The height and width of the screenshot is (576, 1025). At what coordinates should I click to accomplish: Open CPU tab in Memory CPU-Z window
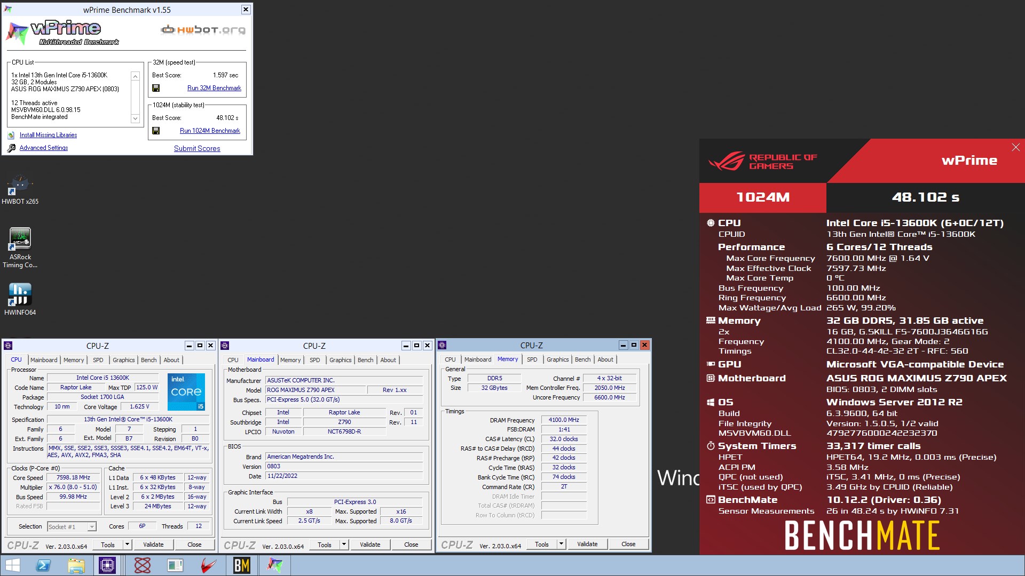point(450,359)
